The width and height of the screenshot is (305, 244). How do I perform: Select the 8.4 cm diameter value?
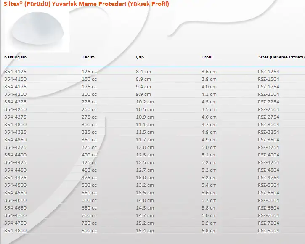tap(143, 72)
